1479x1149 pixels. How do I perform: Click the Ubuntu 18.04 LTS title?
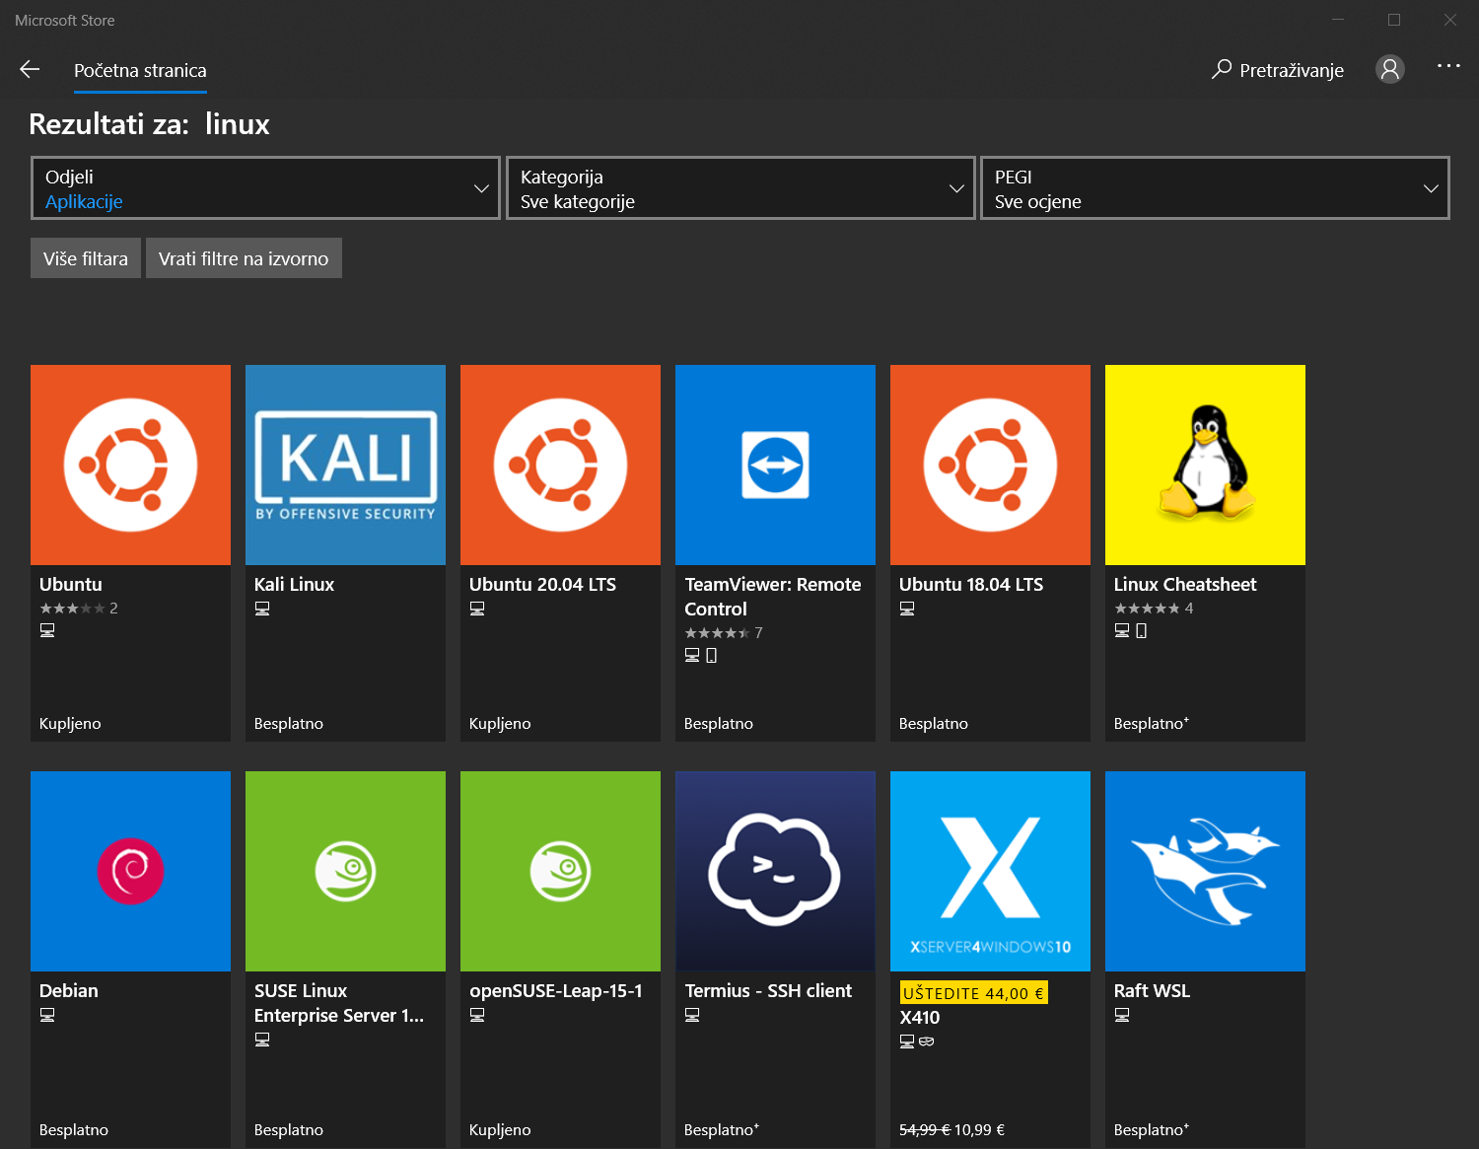970,585
